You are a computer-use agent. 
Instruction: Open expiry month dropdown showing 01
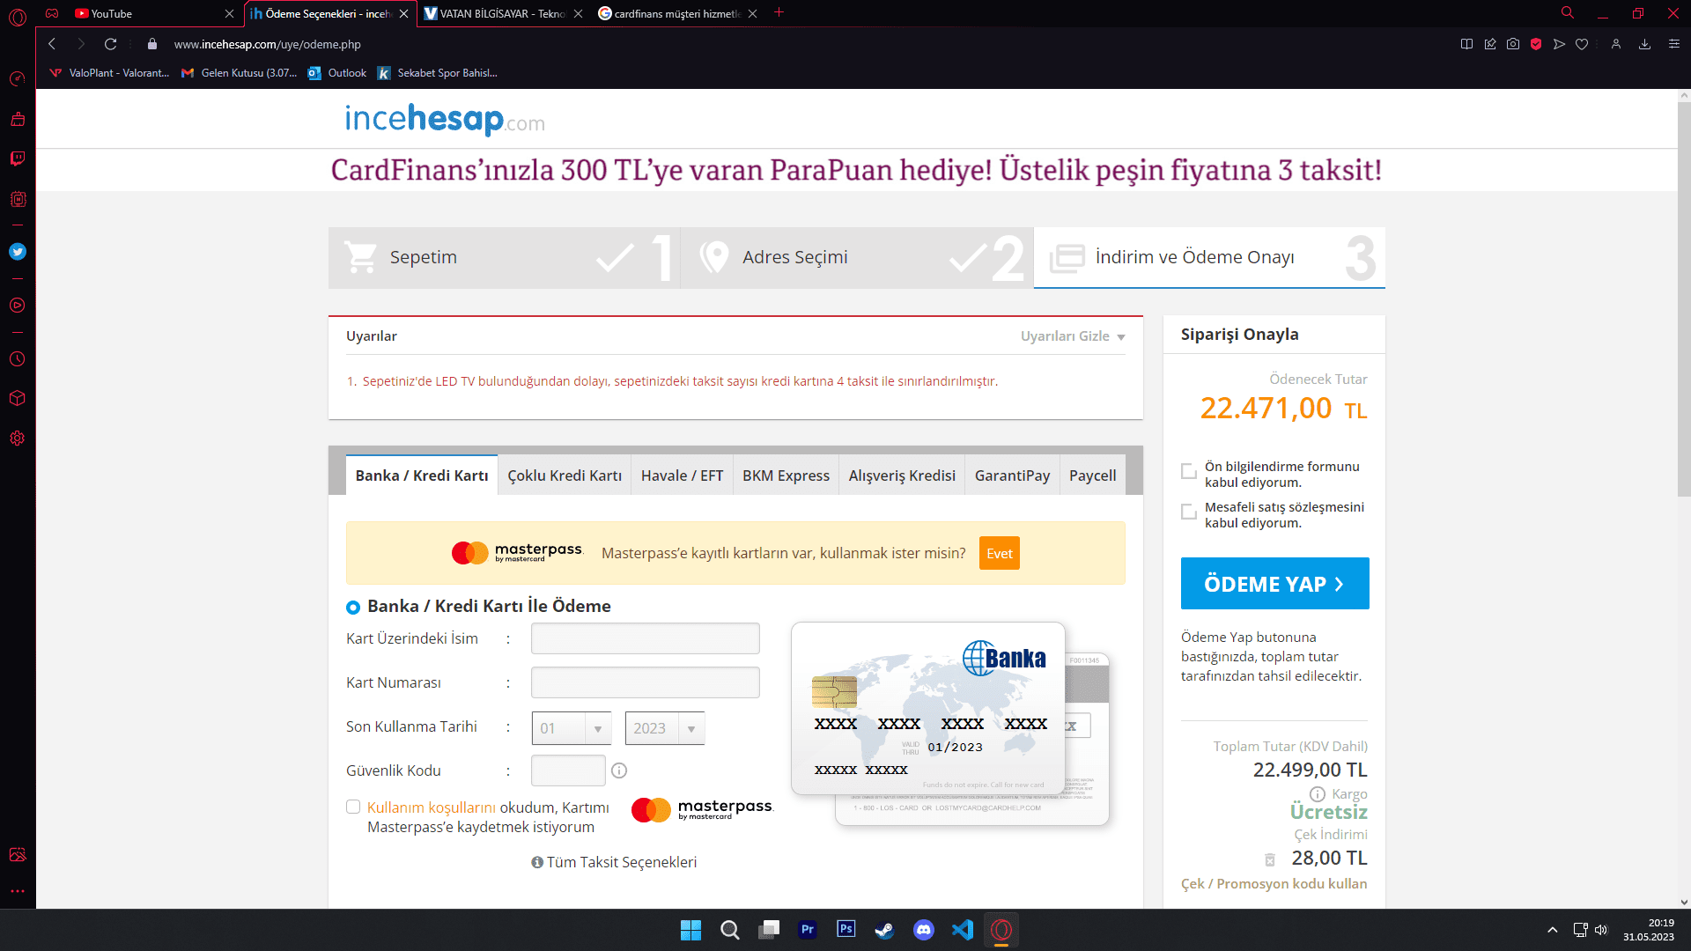coord(571,728)
